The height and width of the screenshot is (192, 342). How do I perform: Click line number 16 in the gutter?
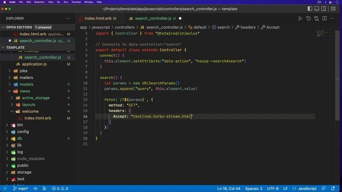pyautogui.click(x=85, y=116)
